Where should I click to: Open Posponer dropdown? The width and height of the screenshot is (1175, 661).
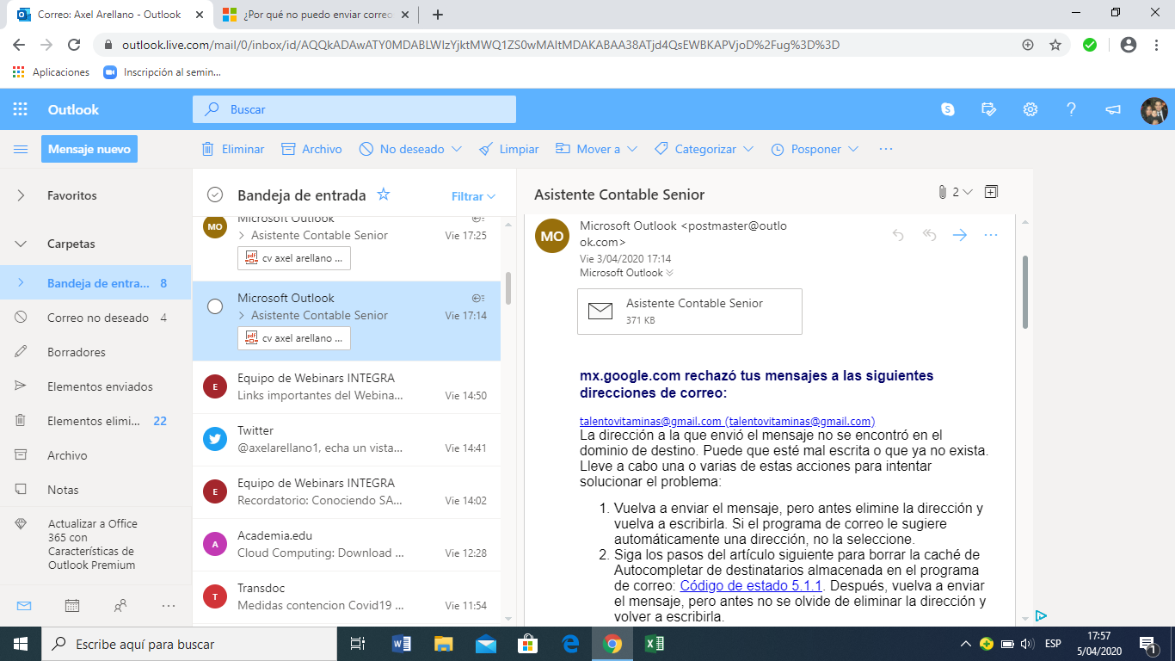click(853, 149)
